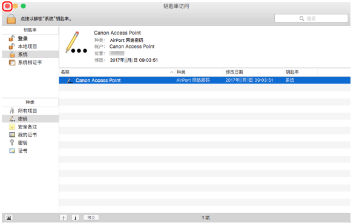
Task: Click the lock icon to unlock System keychain
Action: pos(11,19)
